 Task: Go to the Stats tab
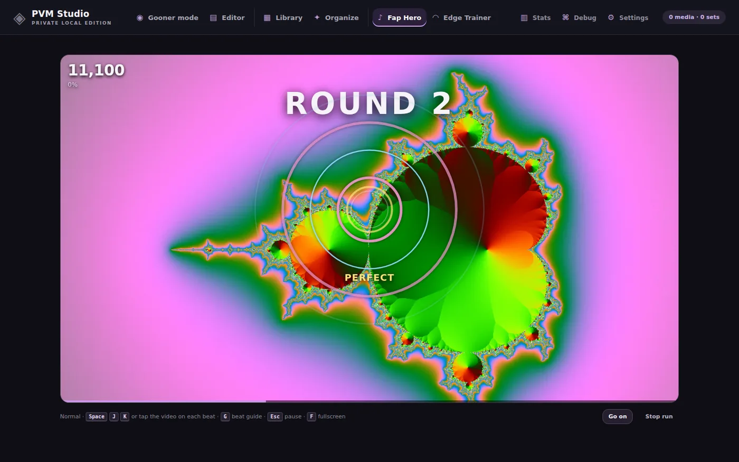tap(536, 17)
